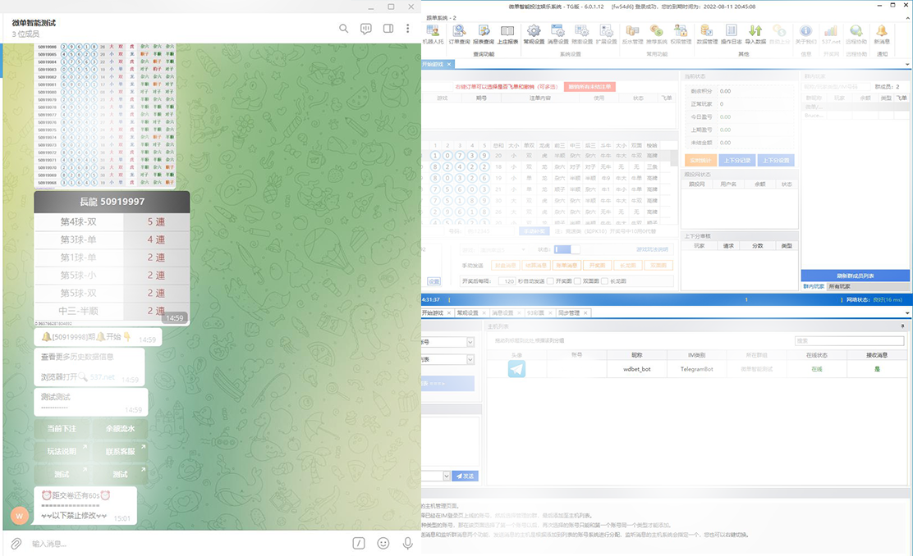
Task: Tick the 双面图 auto-send checkbox
Action: coord(578,281)
